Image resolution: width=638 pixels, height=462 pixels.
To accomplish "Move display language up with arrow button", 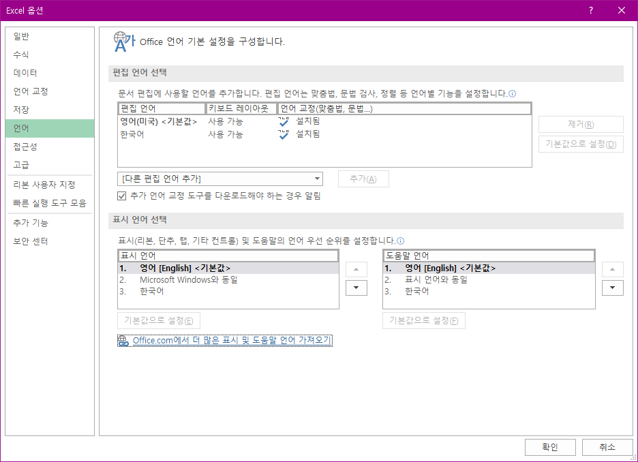I will [356, 269].
